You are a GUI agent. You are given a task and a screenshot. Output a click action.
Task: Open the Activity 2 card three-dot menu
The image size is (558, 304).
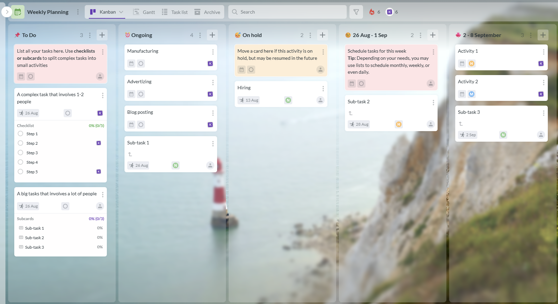(x=544, y=83)
